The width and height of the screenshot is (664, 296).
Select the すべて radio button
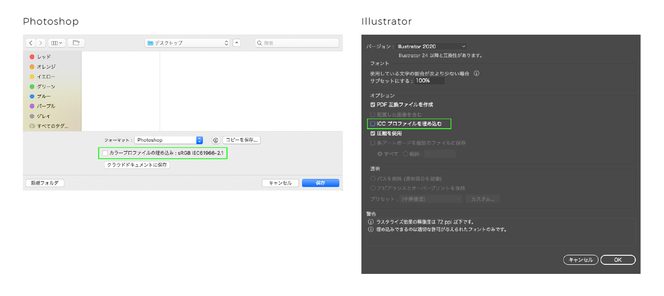point(380,154)
